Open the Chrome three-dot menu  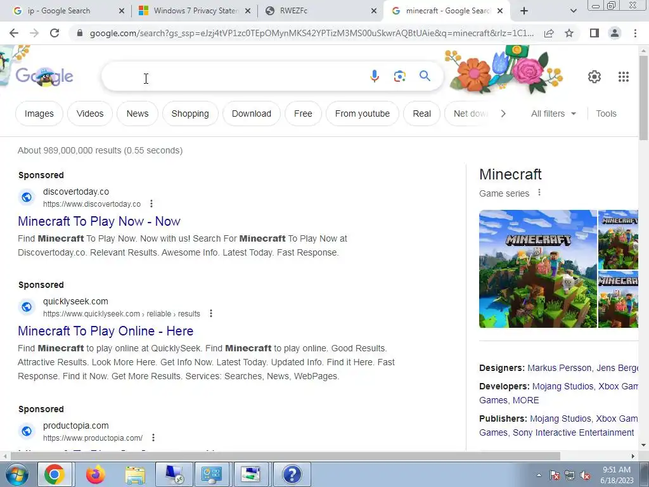[x=635, y=33]
